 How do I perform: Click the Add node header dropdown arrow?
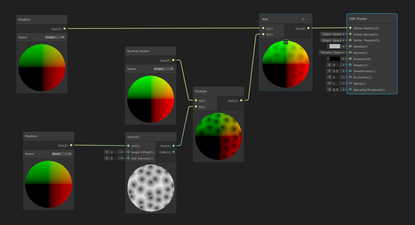(308, 19)
